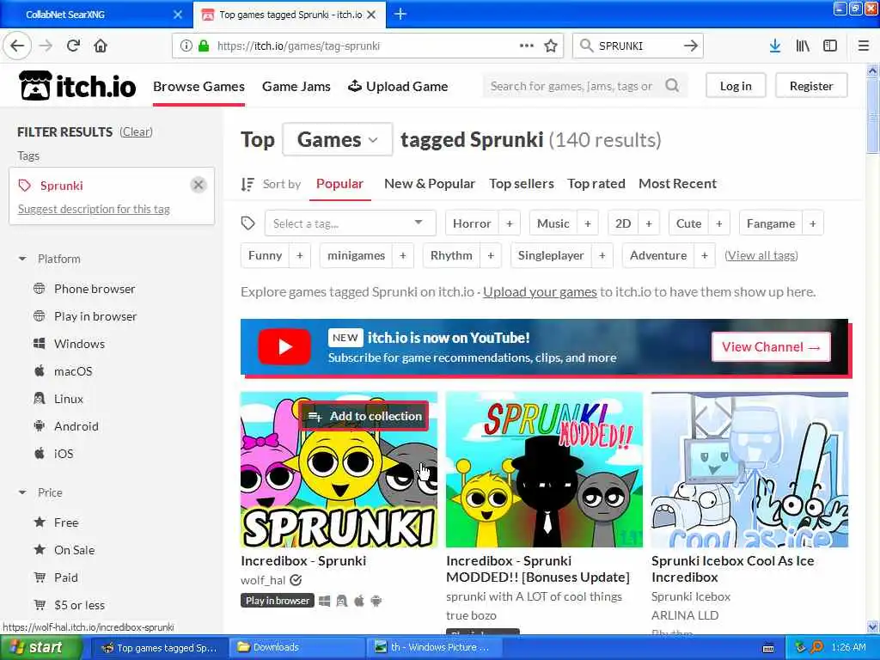
Task: Add Adventure tag with its plus button
Action: [x=705, y=255]
